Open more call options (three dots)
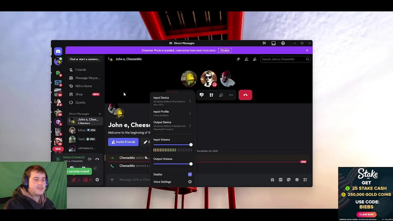 231,95
